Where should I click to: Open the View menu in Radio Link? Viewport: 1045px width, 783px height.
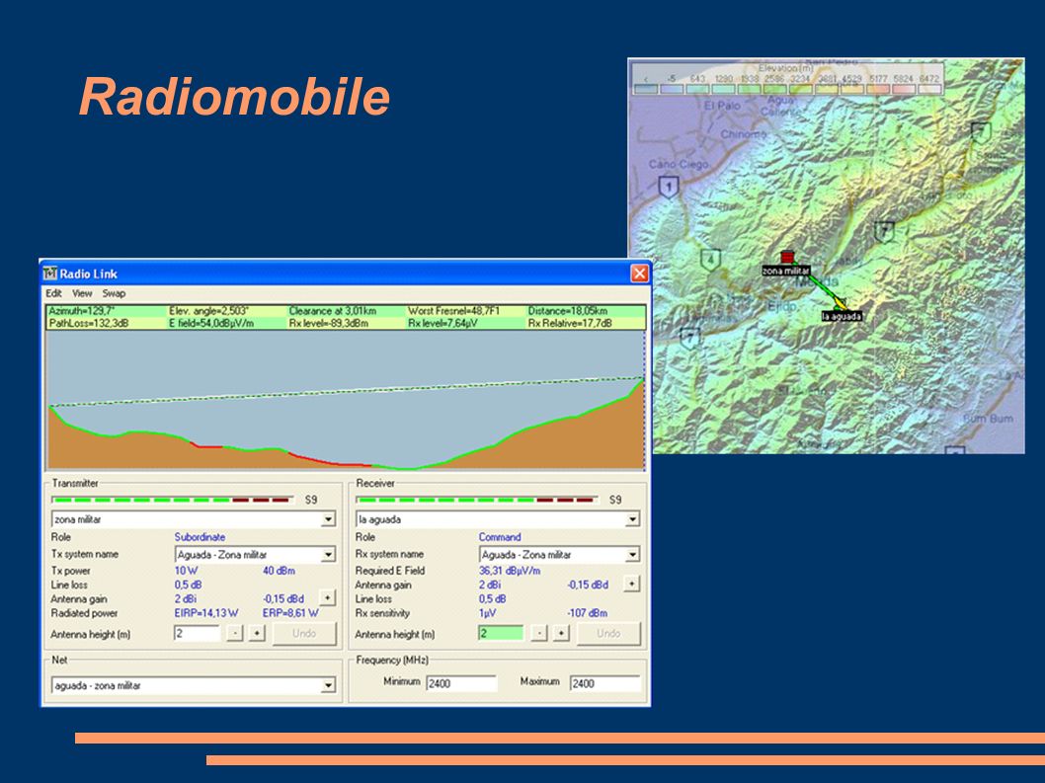pyautogui.click(x=82, y=293)
